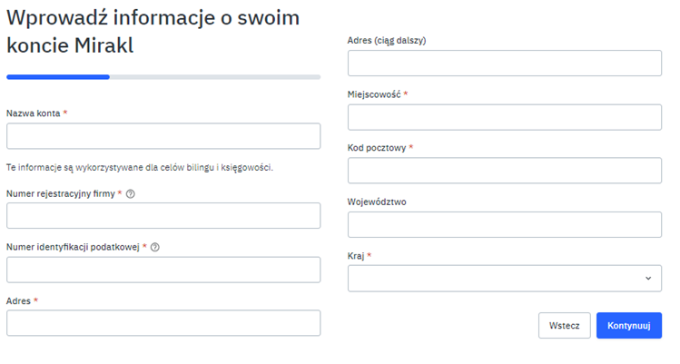Click the Województwo text field

pyautogui.click(x=505, y=224)
